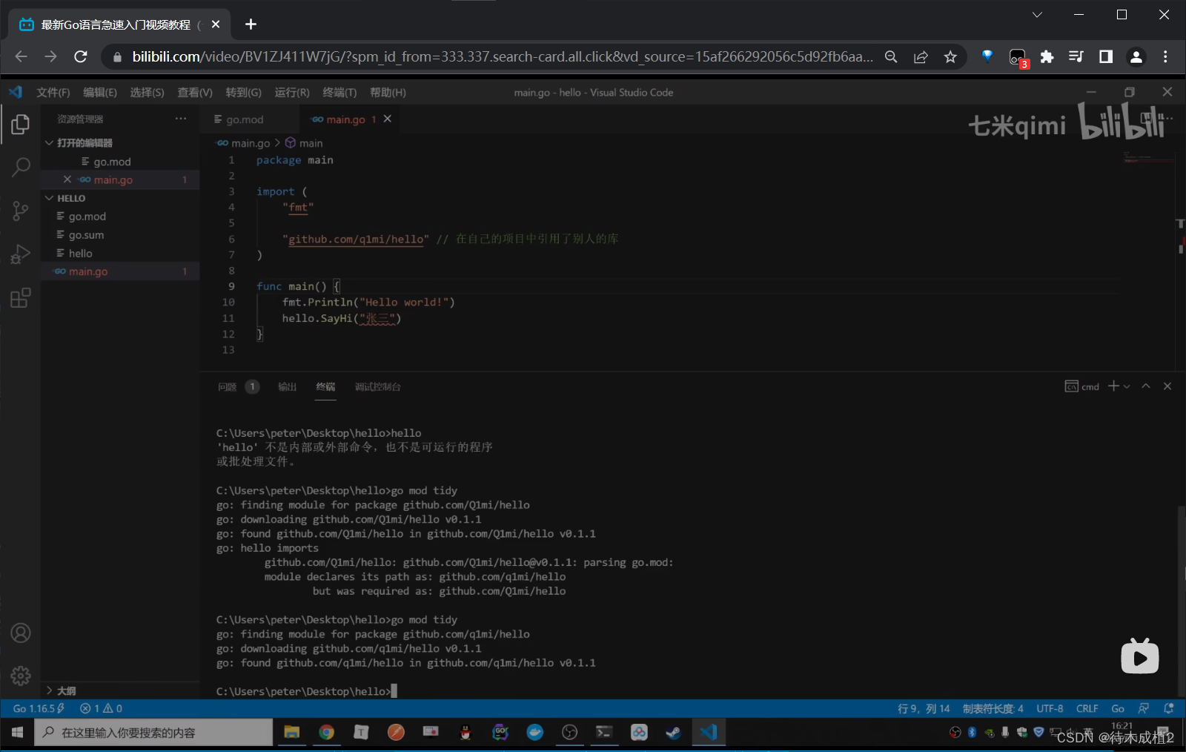Reload the bilibili page

[x=81, y=56]
